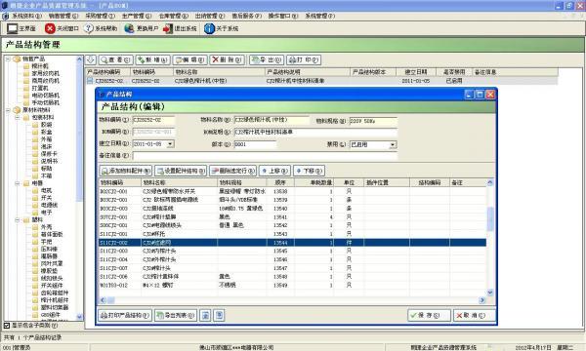
Task: Open the 禁用 status dropdown showing 已启用
Action: [393, 144]
